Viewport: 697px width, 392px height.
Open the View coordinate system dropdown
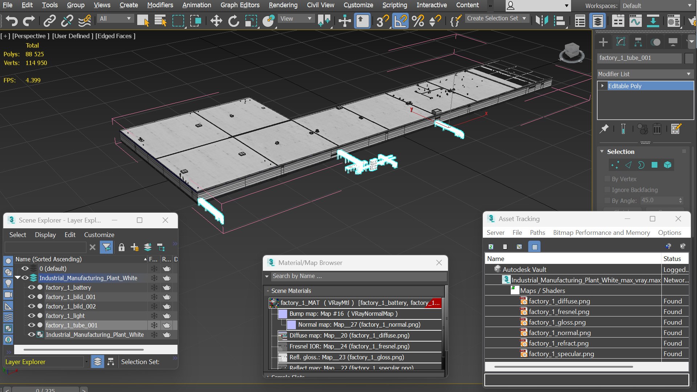coord(296,19)
